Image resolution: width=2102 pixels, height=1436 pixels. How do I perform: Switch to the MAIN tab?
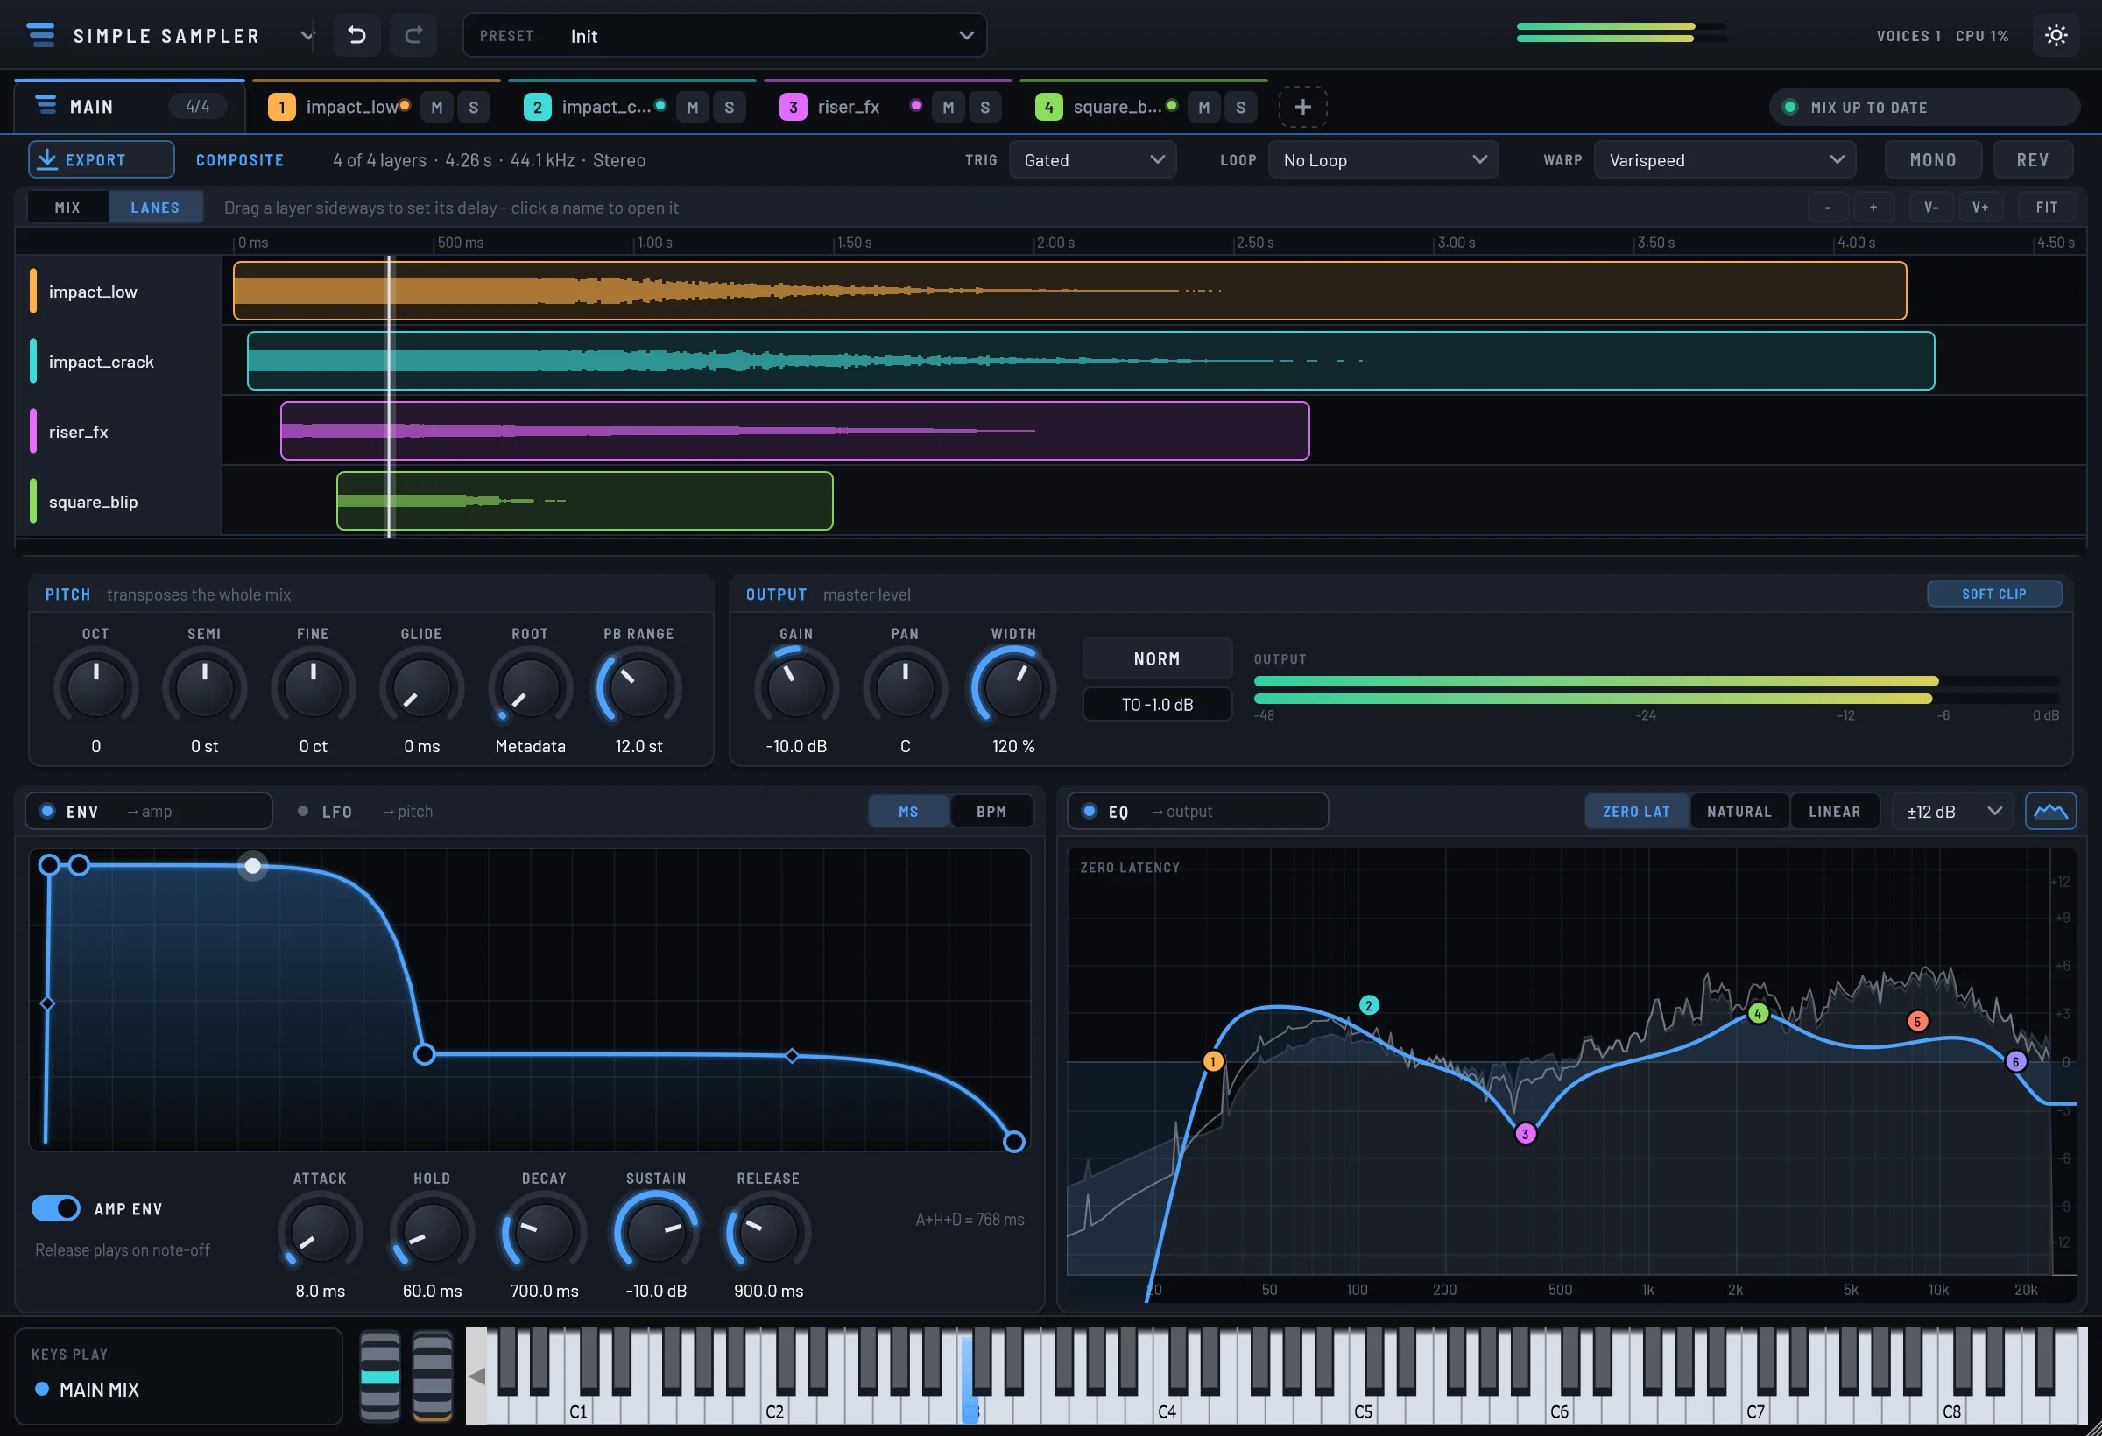pos(130,107)
